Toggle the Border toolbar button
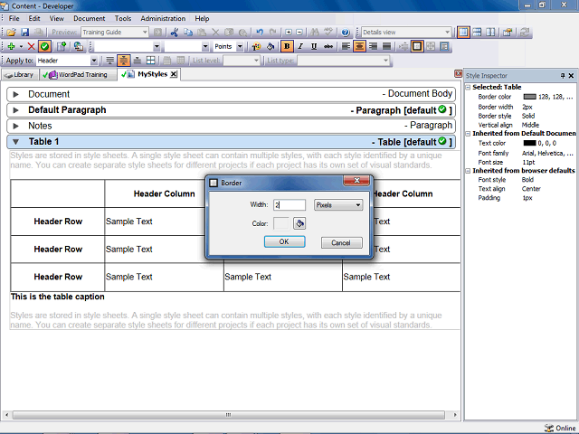 (x=417, y=46)
